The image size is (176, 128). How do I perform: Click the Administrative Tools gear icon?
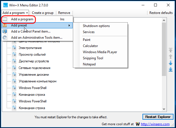point(5,38)
